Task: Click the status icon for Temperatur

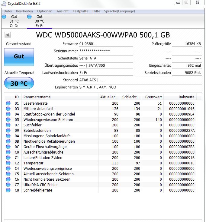Action: tap(8, 163)
